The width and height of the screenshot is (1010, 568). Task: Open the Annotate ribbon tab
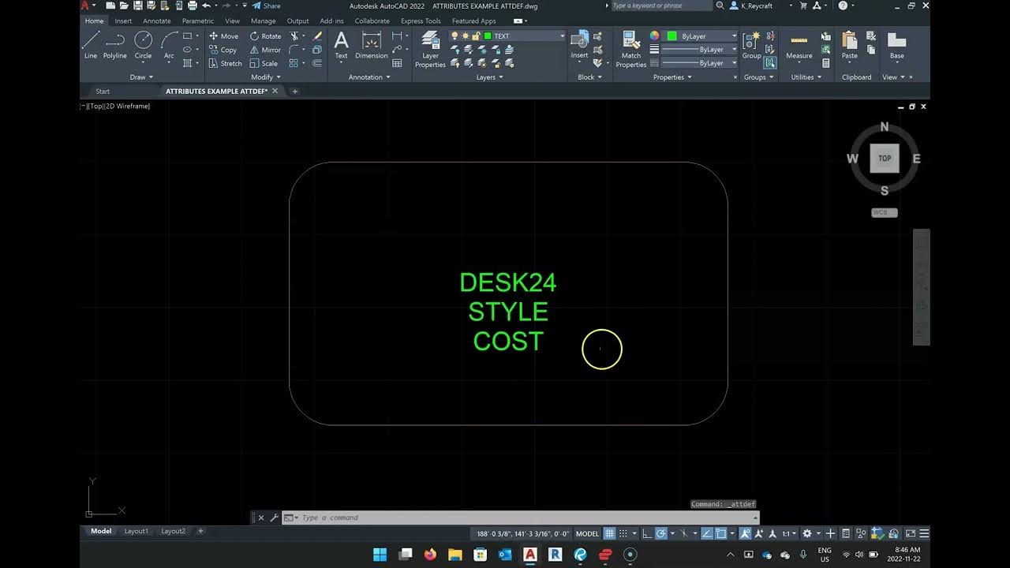[157, 21]
